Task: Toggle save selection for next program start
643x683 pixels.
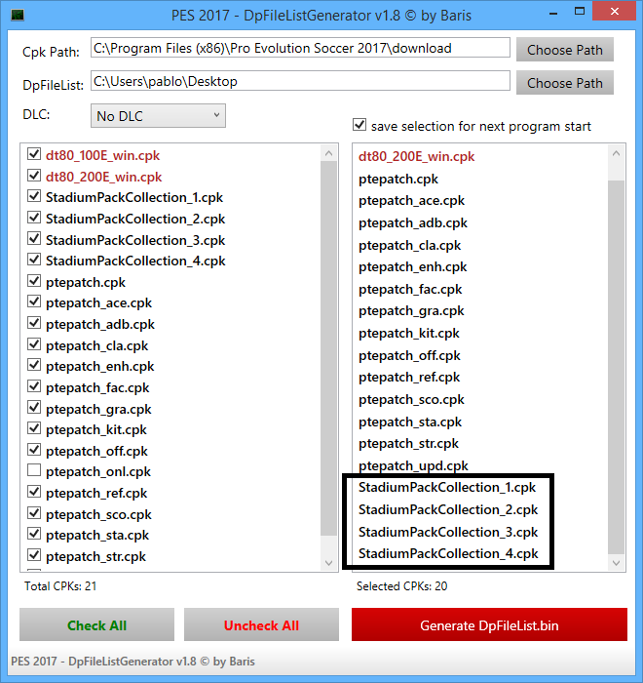Action: point(359,125)
